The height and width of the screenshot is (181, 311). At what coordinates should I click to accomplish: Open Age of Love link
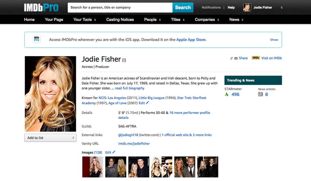click(x=118, y=103)
